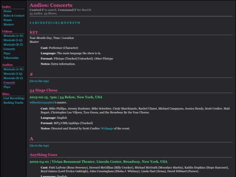Jump to letter M in index
Screen dimensions: 236x177
[62, 23]
